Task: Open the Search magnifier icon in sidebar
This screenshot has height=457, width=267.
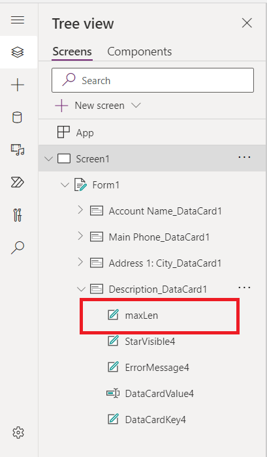Action: [18, 248]
